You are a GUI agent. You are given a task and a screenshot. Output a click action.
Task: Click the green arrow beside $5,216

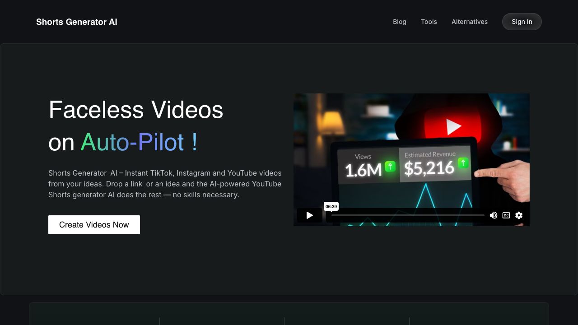(463, 163)
